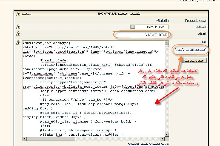Click the $stylevar[htmldoctype] line
The width and height of the screenshot is (220, 146).
click(46, 43)
